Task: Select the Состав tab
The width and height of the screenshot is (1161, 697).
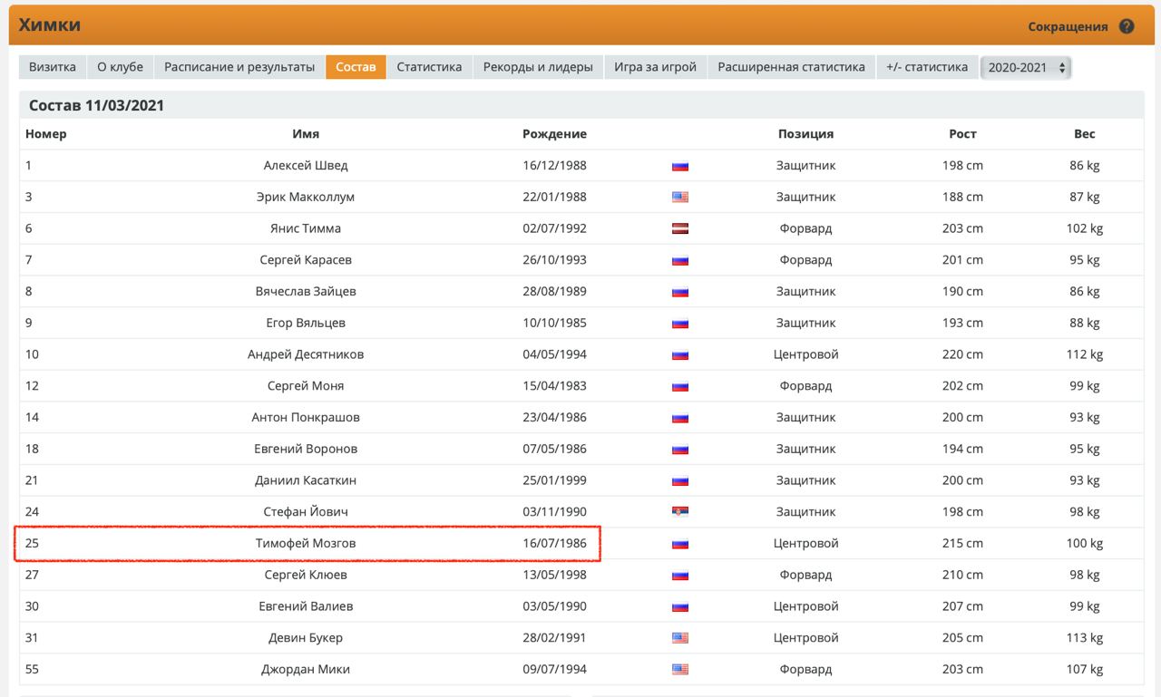Action: pyautogui.click(x=356, y=67)
